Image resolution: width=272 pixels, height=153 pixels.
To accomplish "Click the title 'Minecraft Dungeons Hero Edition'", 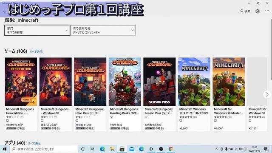I will 20,111.
